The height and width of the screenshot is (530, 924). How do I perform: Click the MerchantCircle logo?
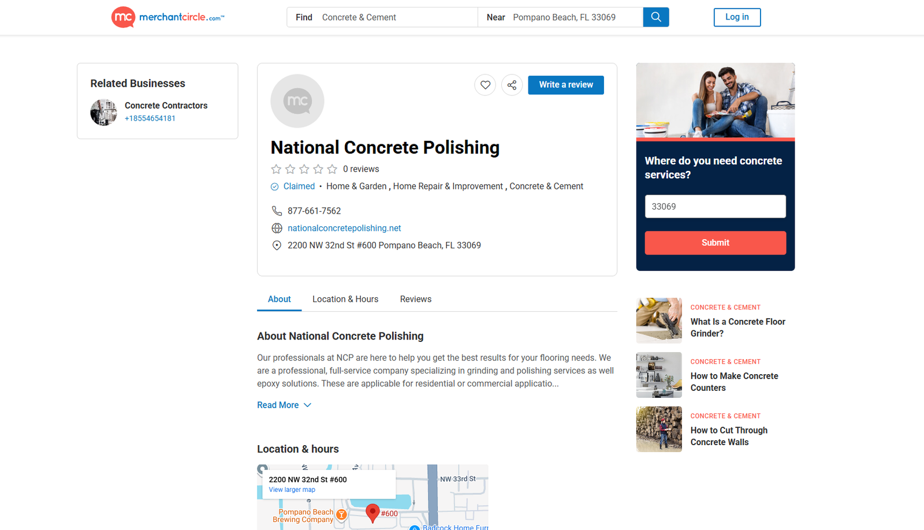pyautogui.click(x=167, y=17)
